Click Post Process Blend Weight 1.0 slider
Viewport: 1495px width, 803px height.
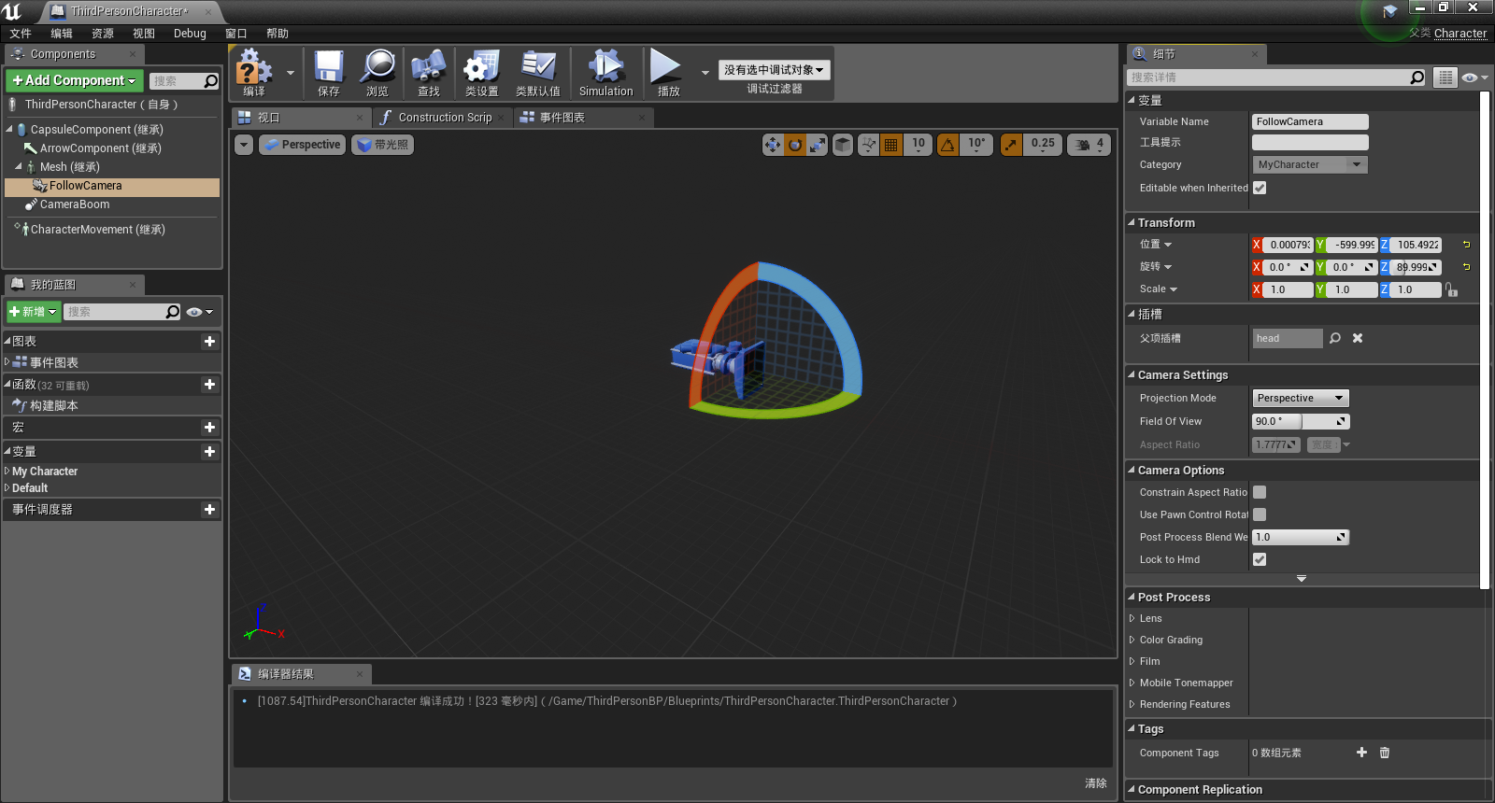pyautogui.click(x=1301, y=537)
